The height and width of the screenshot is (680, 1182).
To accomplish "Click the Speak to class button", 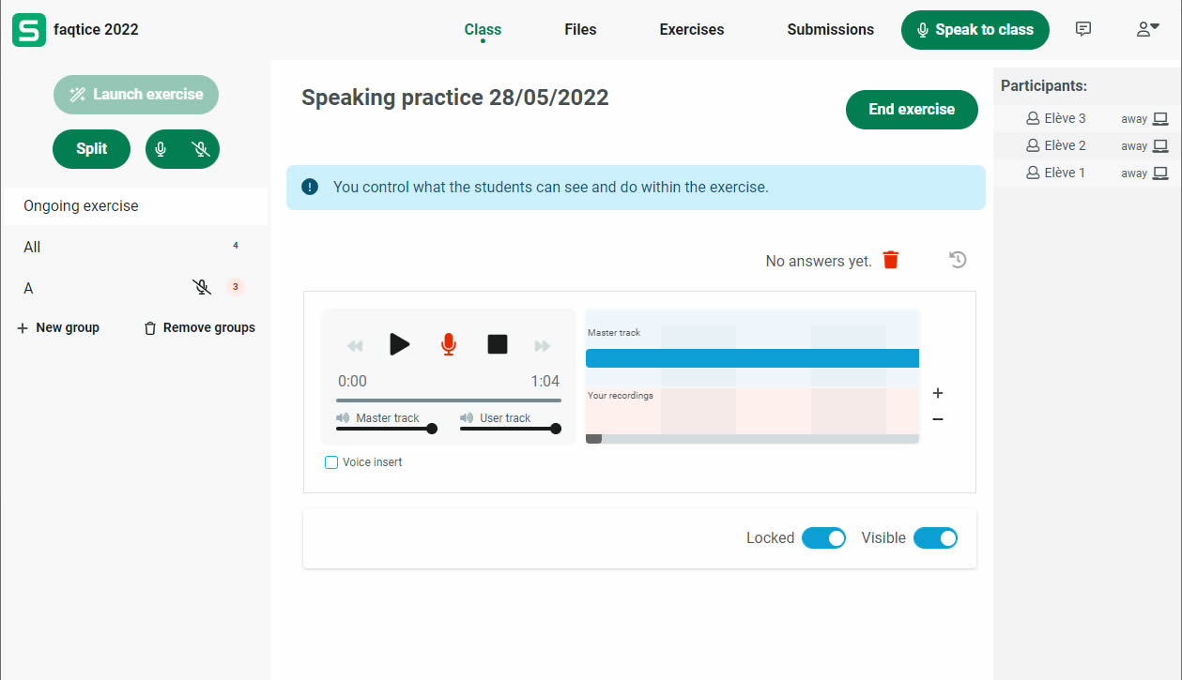I will pos(975,29).
